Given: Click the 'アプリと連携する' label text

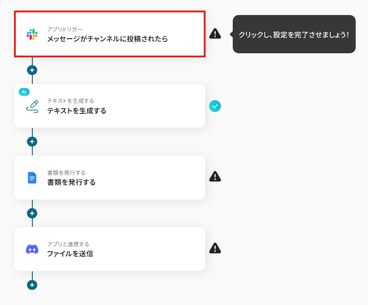Looking at the screenshot, I should pyautogui.click(x=68, y=244).
